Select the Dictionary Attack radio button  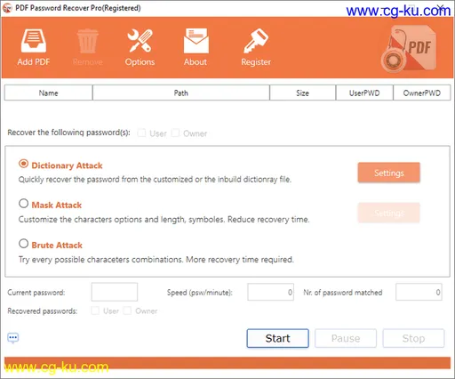(23, 164)
